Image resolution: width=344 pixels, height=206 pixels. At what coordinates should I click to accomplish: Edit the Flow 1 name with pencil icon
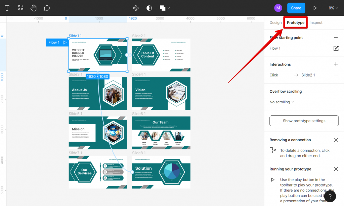click(336, 48)
